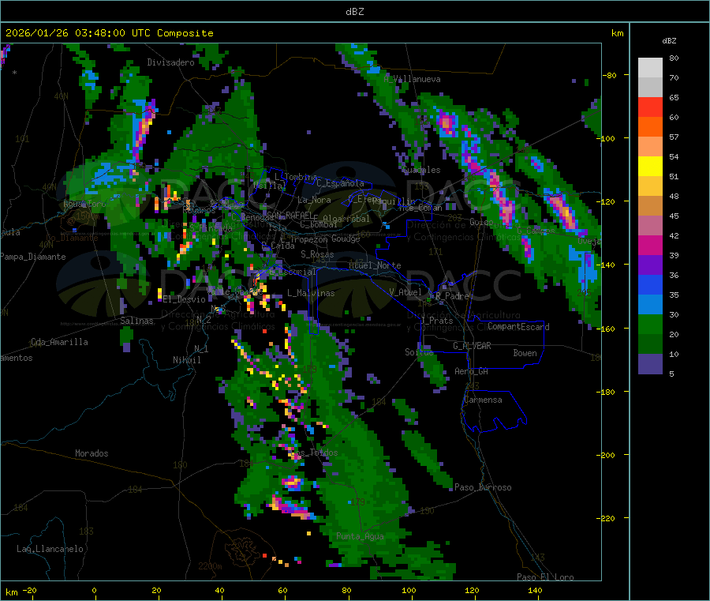Click the G_ALVEAR city label
The width and height of the screenshot is (710, 601).
[472, 346]
